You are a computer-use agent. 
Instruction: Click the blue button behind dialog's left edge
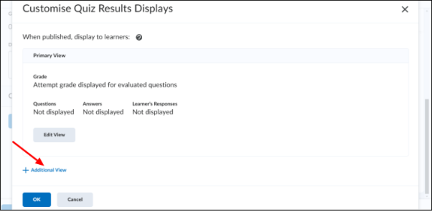(x=10, y=121)
